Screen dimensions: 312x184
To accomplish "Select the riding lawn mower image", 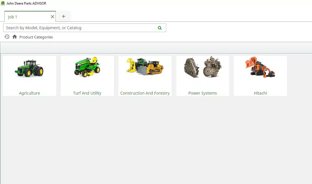I will pyautogui.click(x=87, y=67).
